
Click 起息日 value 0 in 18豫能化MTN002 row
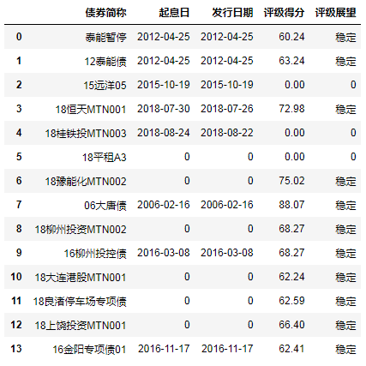click(x=187, y=181)
